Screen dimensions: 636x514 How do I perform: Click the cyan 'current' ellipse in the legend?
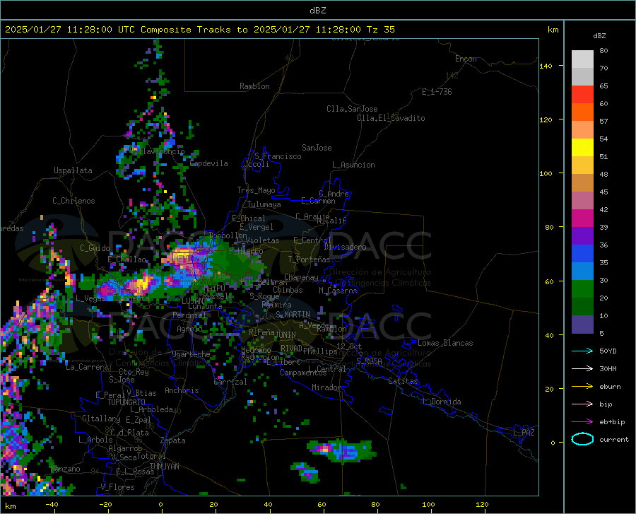tap(582, 439)
